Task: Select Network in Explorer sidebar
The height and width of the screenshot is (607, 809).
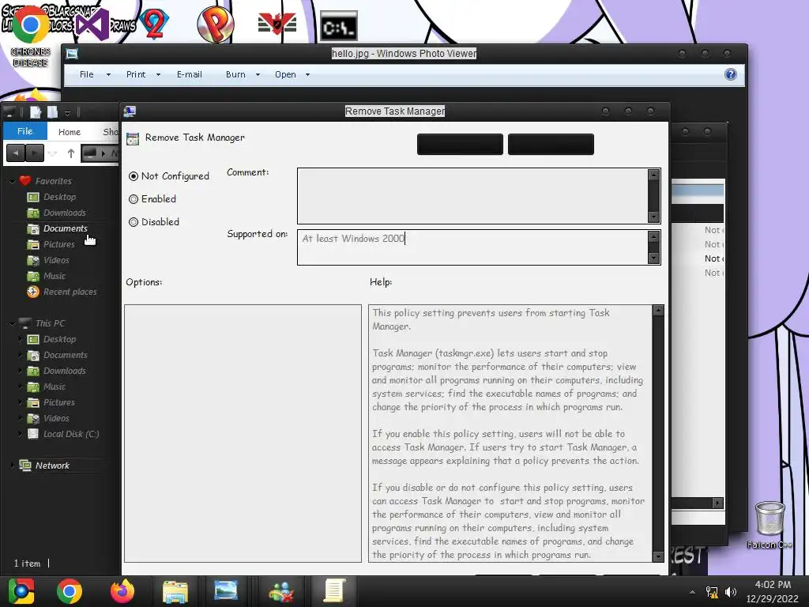Action: pos(52,466)
